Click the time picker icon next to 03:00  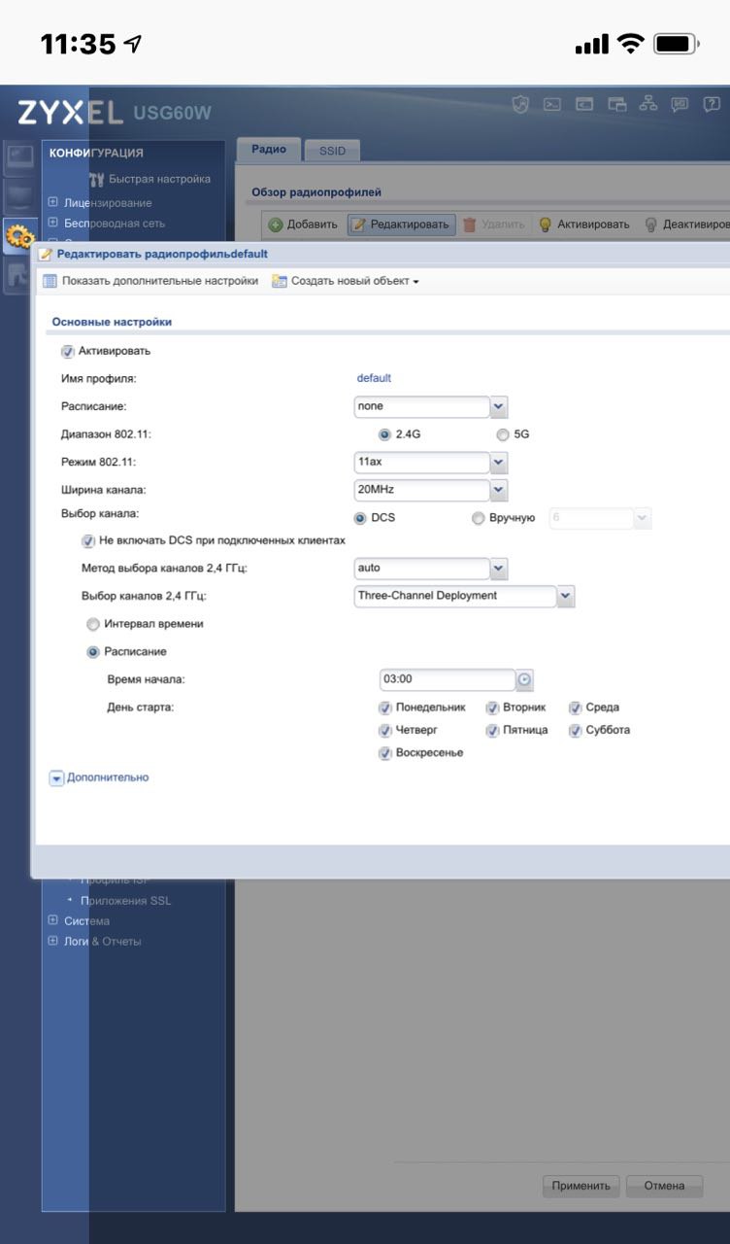coord(525,679)
